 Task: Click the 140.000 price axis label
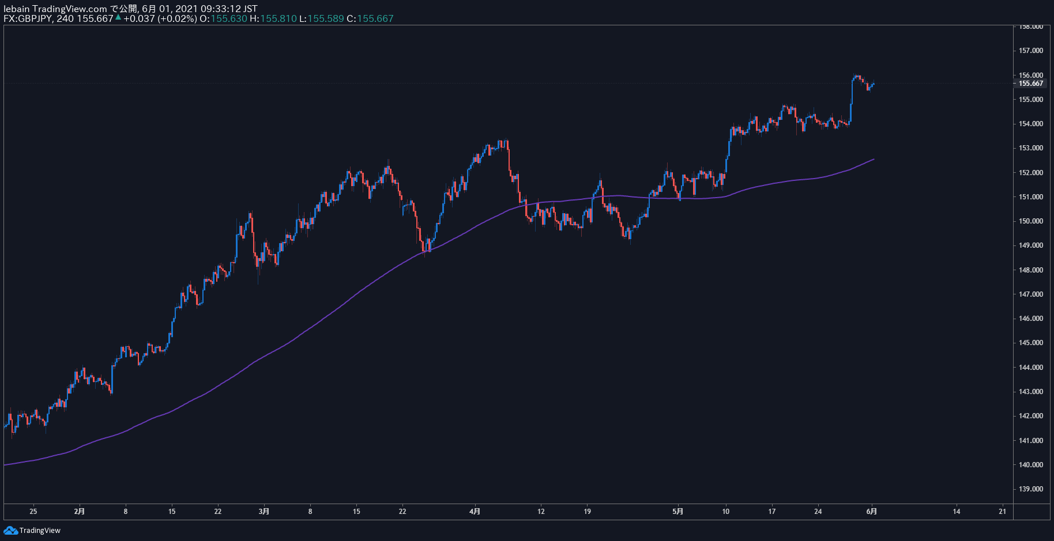coord(1031,465)
